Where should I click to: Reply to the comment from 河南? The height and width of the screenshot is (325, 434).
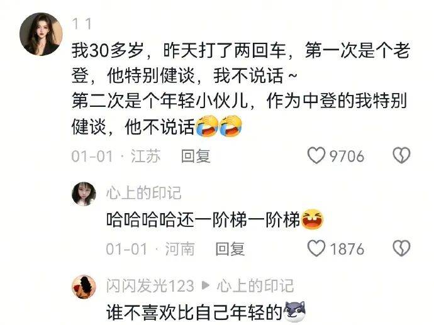(230, 249)
